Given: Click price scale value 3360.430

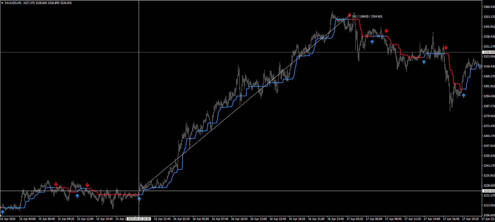Looking at the screenshot, I should point(489,7).
